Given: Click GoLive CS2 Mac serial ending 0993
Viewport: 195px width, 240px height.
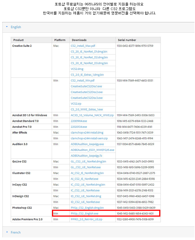Looking at the screenshot, I should point(135,162).
